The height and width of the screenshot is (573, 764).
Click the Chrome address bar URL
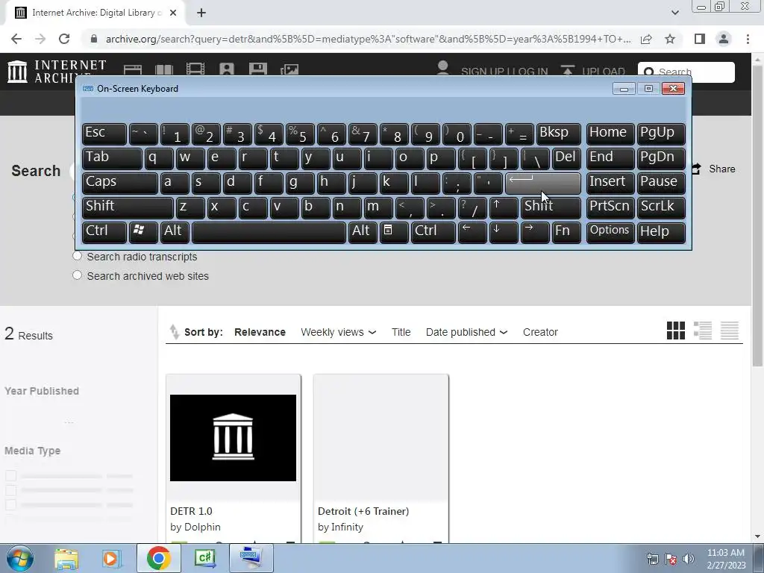click(368, 39)
